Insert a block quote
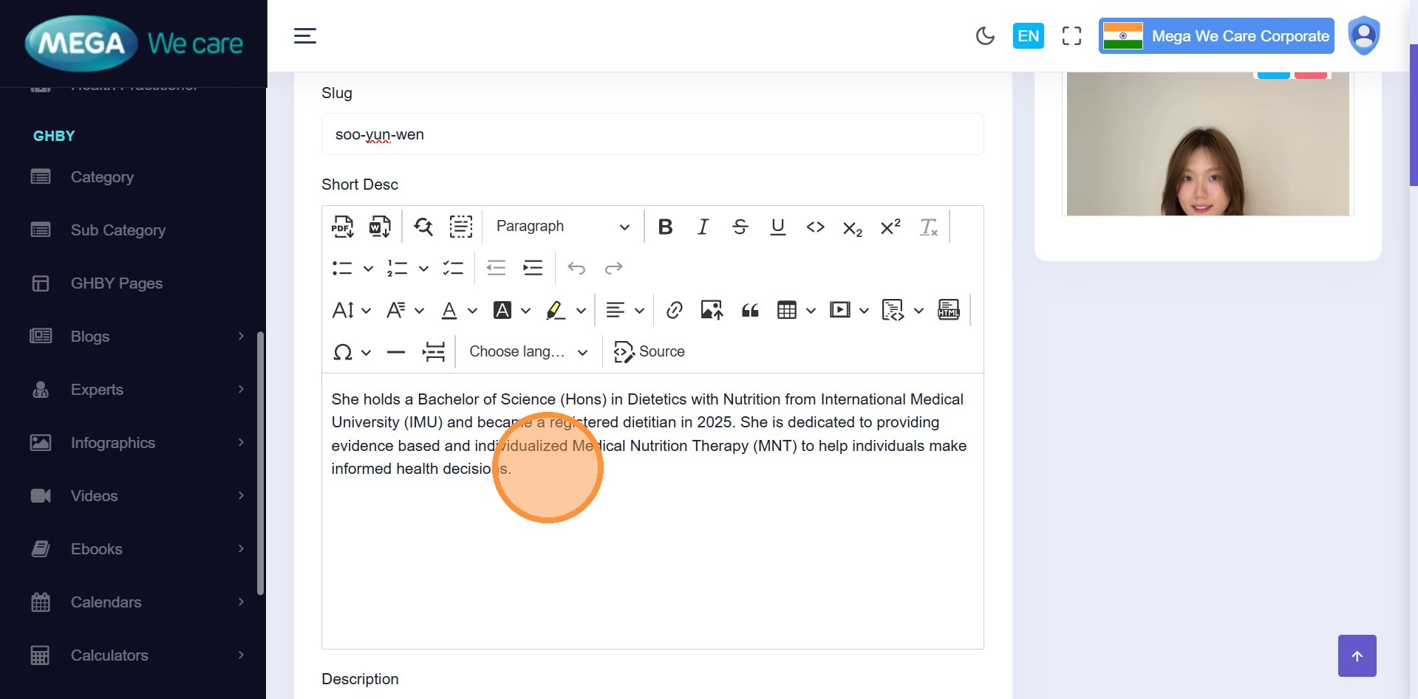Image resolution: width=1418 pixels, height=699 pixels. point(750,310)
